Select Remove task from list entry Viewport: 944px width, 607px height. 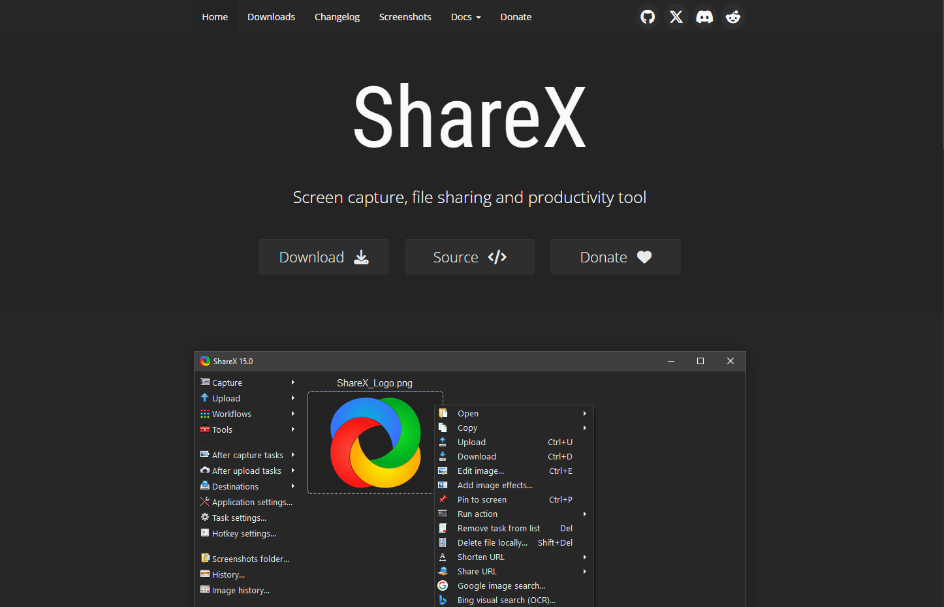click(x=514, y=528)
